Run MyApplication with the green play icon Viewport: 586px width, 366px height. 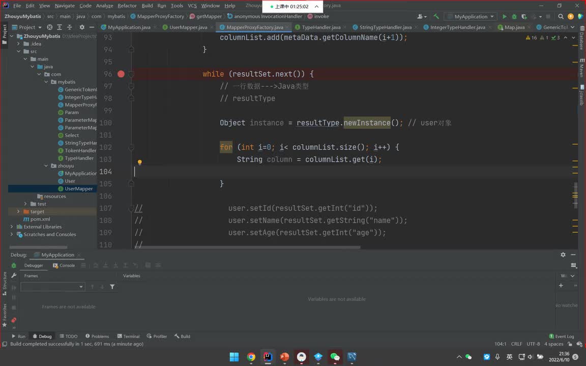coord(505,16)
